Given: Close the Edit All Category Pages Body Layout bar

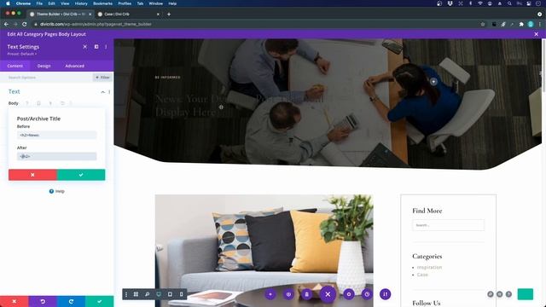Looking at the screenshot, I should point(537,34).
